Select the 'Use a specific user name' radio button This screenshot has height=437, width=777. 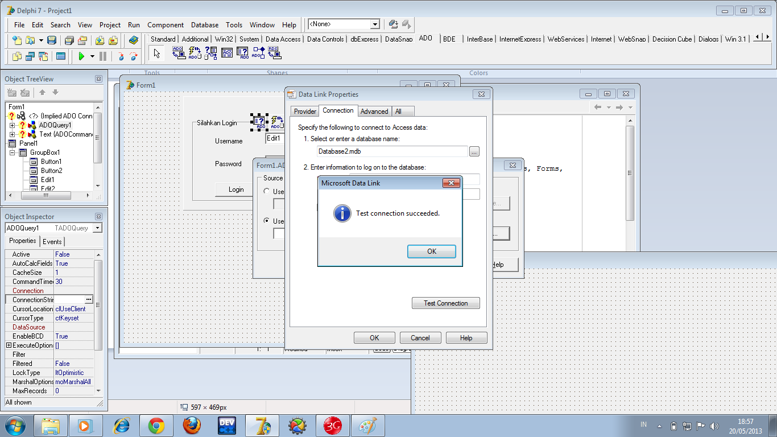(267, 221)
